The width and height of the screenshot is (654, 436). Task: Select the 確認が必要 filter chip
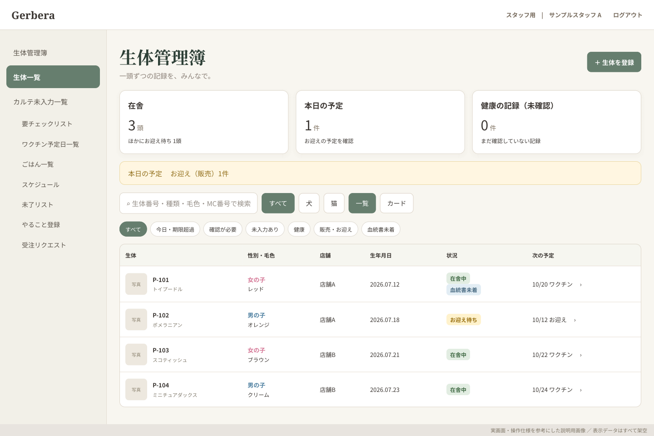223,229
